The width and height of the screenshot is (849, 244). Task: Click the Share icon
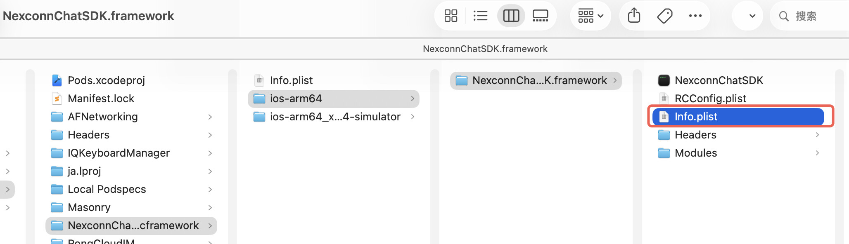(634, 16)
